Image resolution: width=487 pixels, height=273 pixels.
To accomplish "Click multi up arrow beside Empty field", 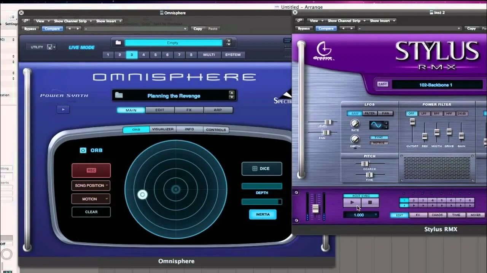I will (x=228, y=41).
